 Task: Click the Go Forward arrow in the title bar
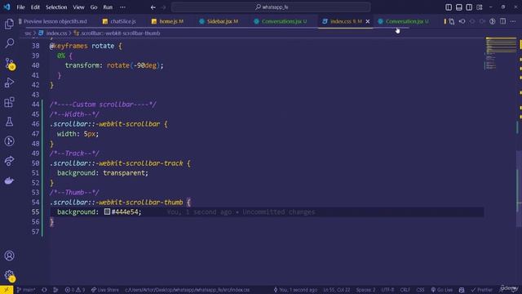[163, 7]
